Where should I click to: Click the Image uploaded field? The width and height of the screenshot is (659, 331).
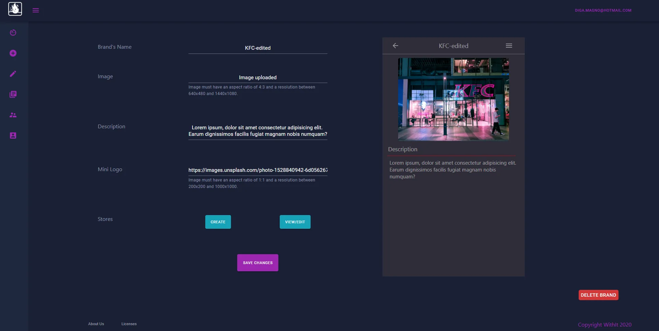tap(258, 78)
